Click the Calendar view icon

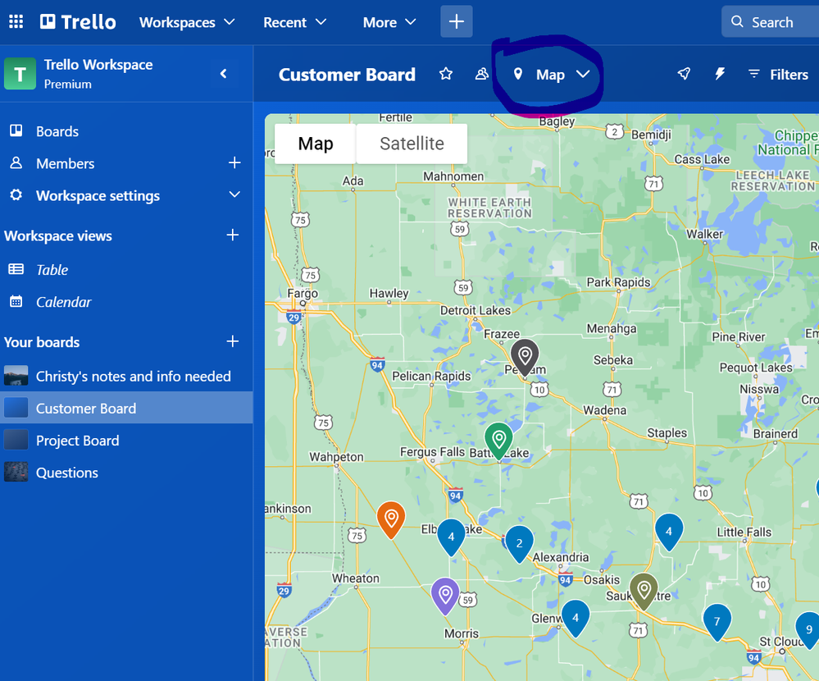16,302
